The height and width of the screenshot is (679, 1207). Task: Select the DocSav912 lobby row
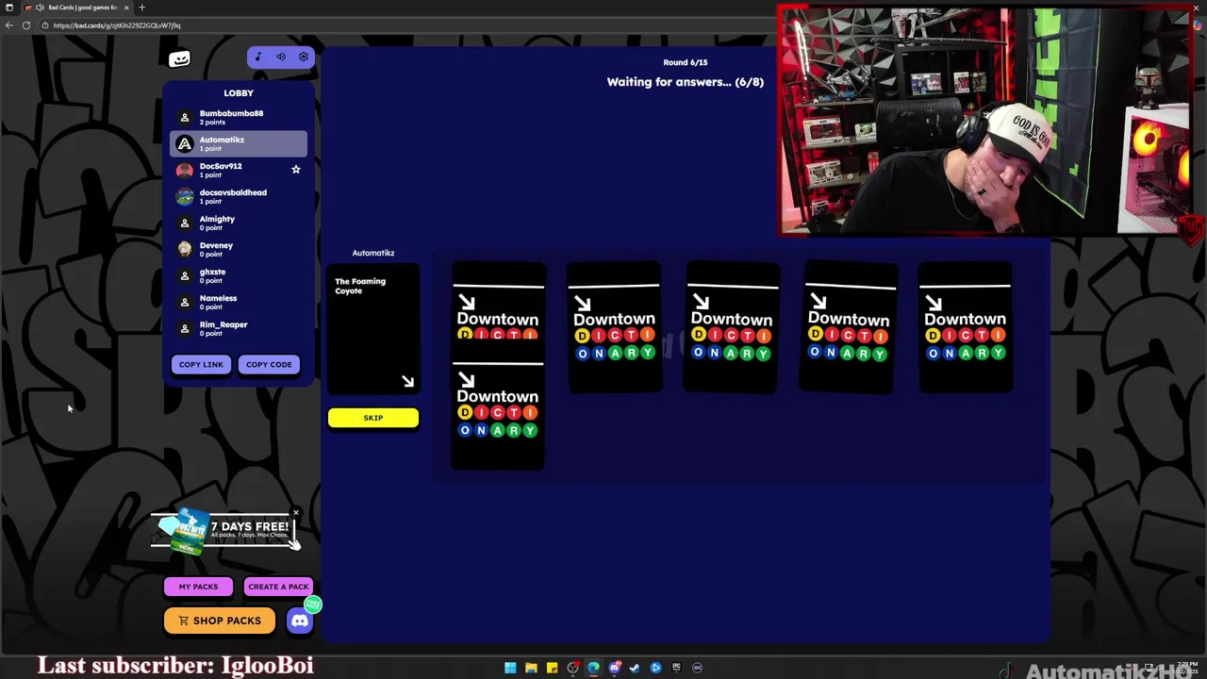coord(239,170)
